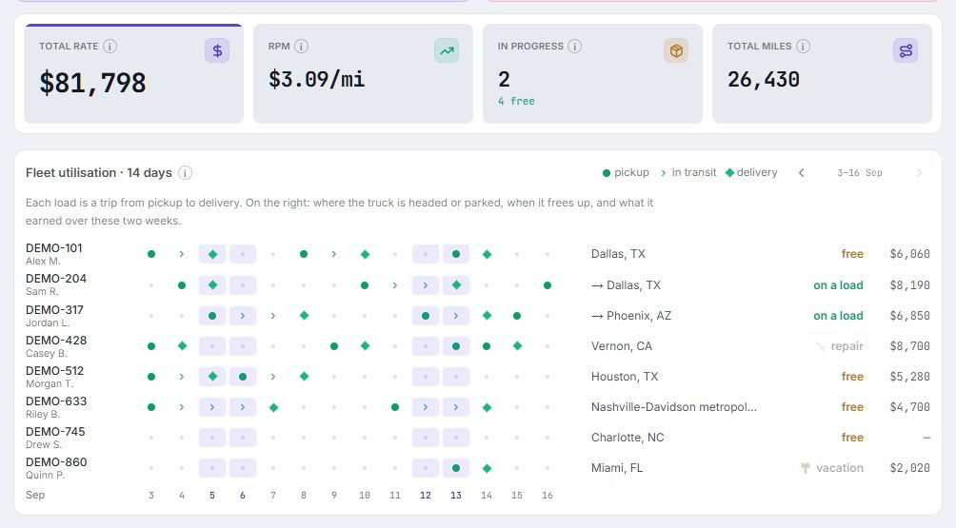Click the trend arrow icon on RPM card
Image resolution: width=956 pixels, height=528 pixels.
pos(447,50)
